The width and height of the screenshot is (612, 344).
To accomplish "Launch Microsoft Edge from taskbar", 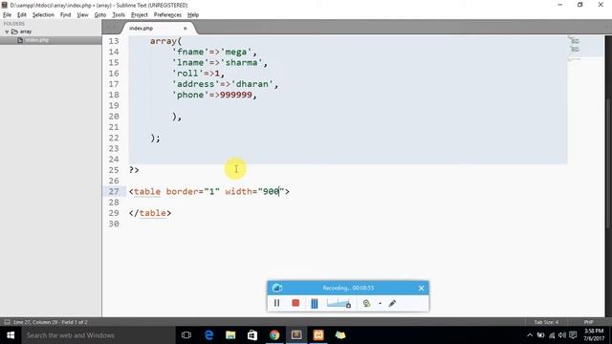I will pyautogui.click(x=208, y=335).
